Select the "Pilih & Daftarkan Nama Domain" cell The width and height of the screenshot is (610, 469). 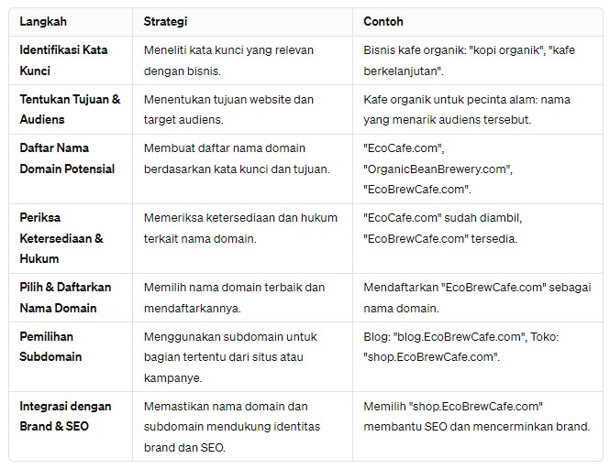[64, 298]
